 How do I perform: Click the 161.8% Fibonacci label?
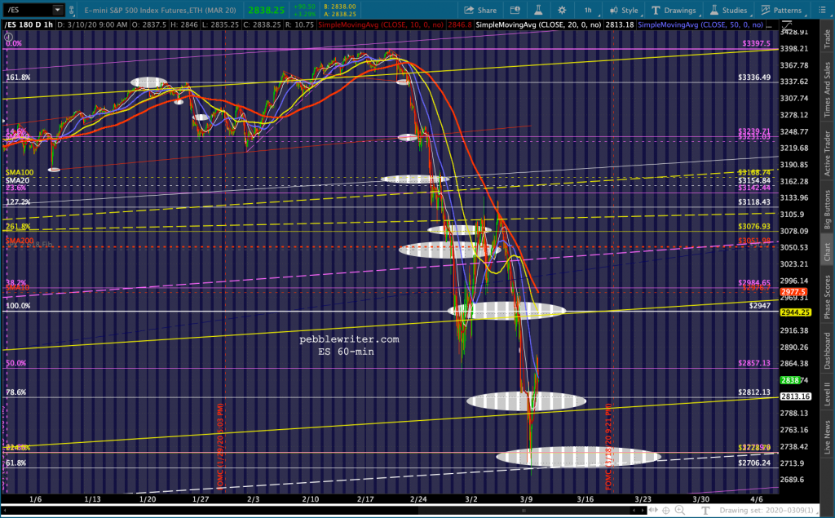[x=18, y=77]
